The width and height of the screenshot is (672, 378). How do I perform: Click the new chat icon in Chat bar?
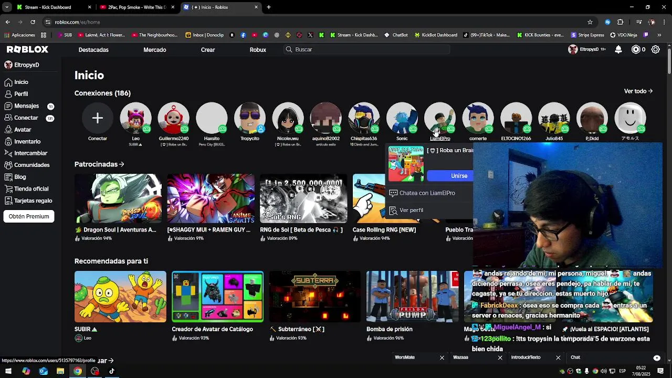pos(657,358)
